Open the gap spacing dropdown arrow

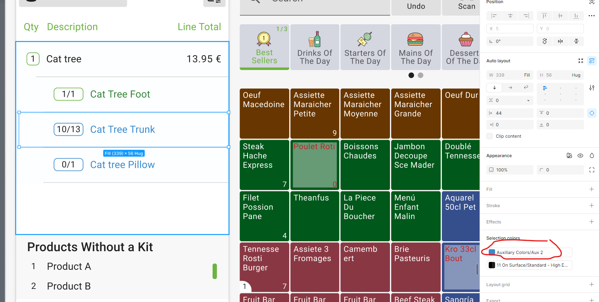[x=528, y=101]
